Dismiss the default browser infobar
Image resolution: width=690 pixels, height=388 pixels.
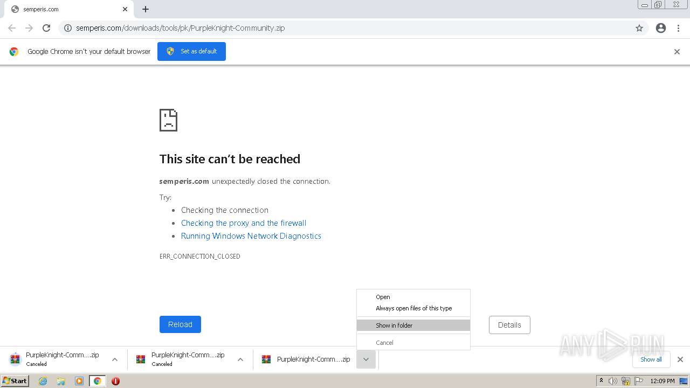pyautogui.click(x=677, y=52)
